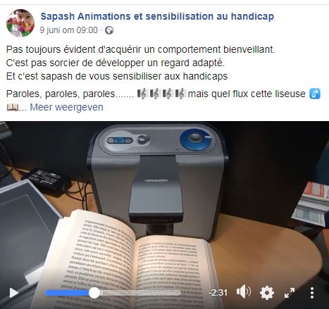Click the reading device in video
Screen dimensions: 329x309
click(x=156, y=178)
